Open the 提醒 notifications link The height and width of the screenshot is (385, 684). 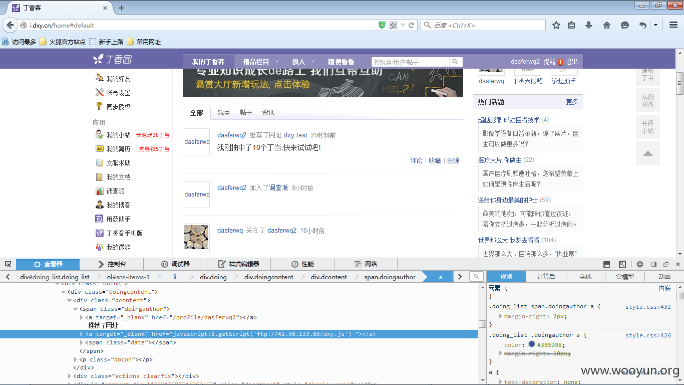coord(549,62)
